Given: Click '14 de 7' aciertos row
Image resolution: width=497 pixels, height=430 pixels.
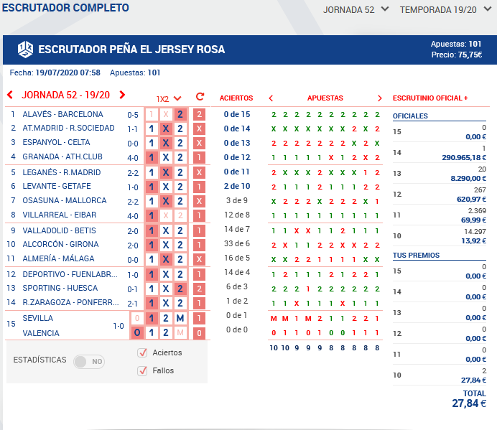Looking at the screenshot, I should pos(237,229).
